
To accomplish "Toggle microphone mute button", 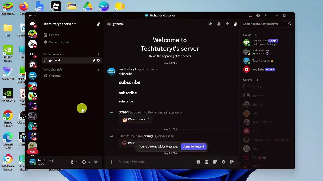I will tap(72, 162).
